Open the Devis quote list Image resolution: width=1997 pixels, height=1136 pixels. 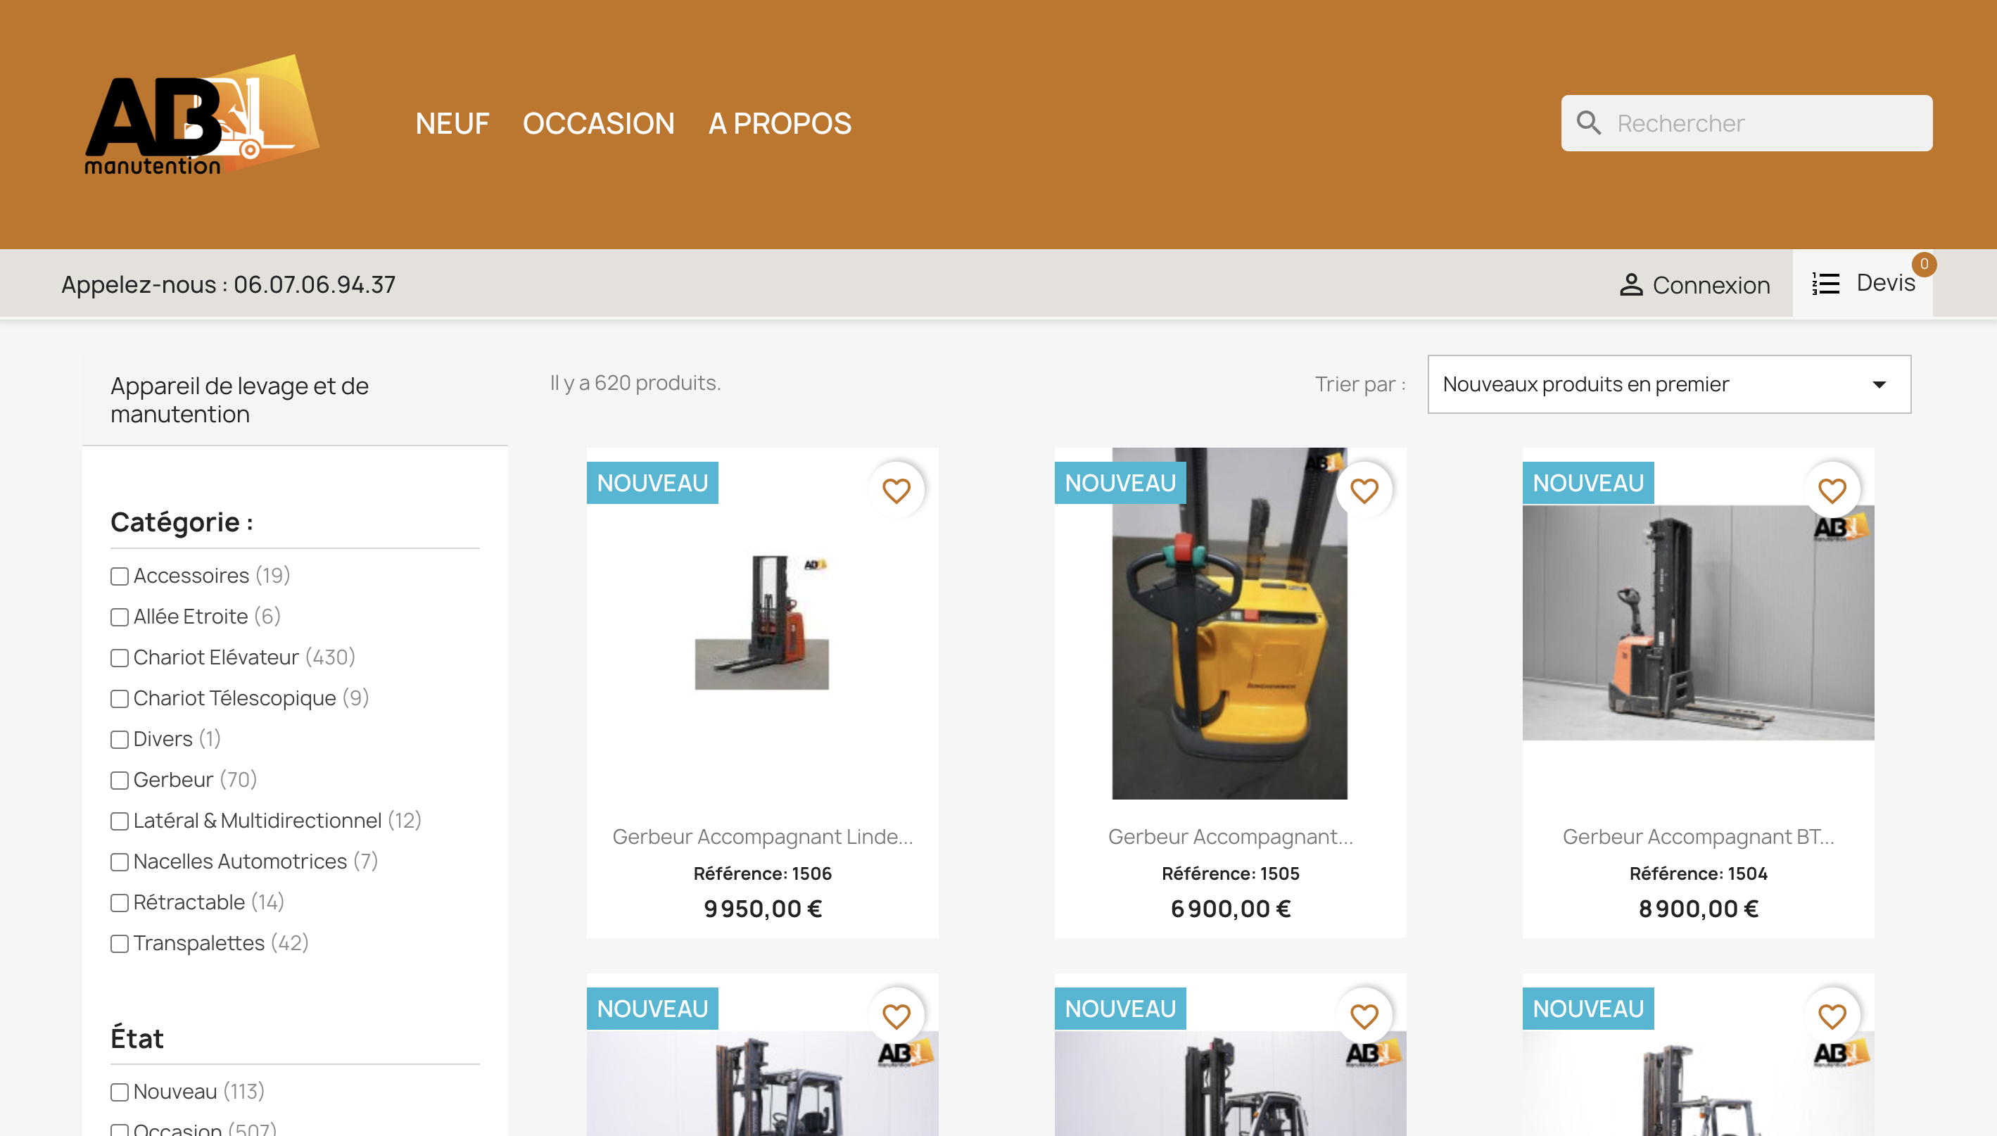pos(1886,282)
